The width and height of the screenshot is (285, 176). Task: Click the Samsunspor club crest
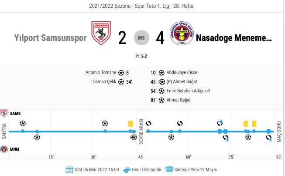coord(101,34)
